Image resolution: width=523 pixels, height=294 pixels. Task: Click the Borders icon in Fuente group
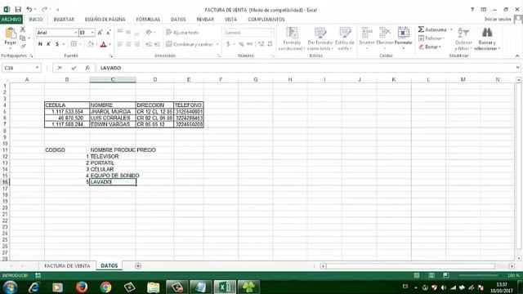(x=74, y=44)
